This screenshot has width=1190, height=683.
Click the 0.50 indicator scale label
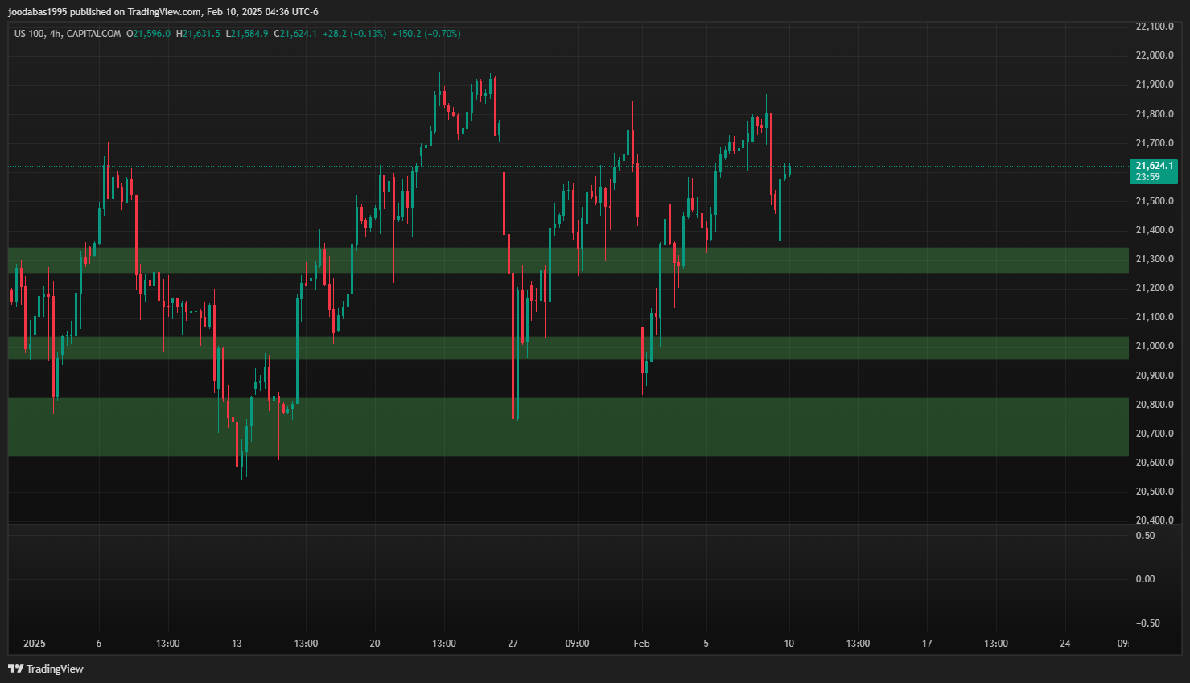(1145, 536)
